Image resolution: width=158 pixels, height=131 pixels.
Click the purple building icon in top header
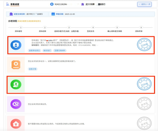point(83,4)
